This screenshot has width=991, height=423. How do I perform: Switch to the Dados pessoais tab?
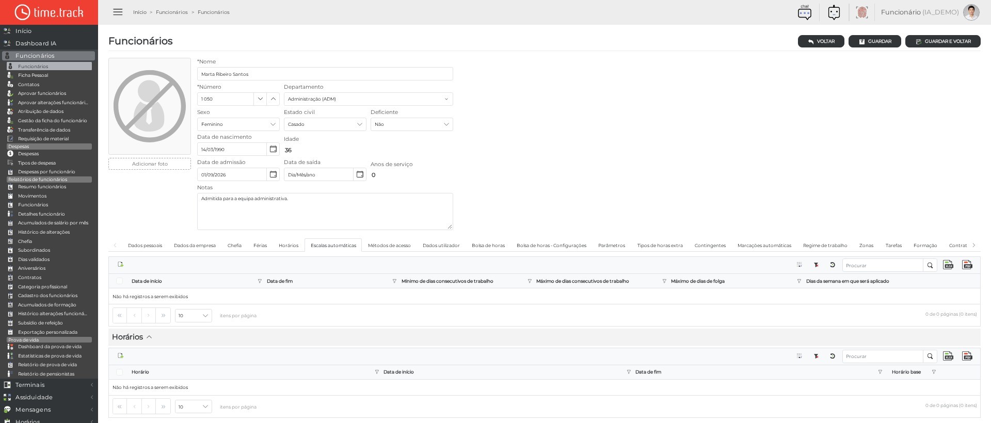[145, 246]
